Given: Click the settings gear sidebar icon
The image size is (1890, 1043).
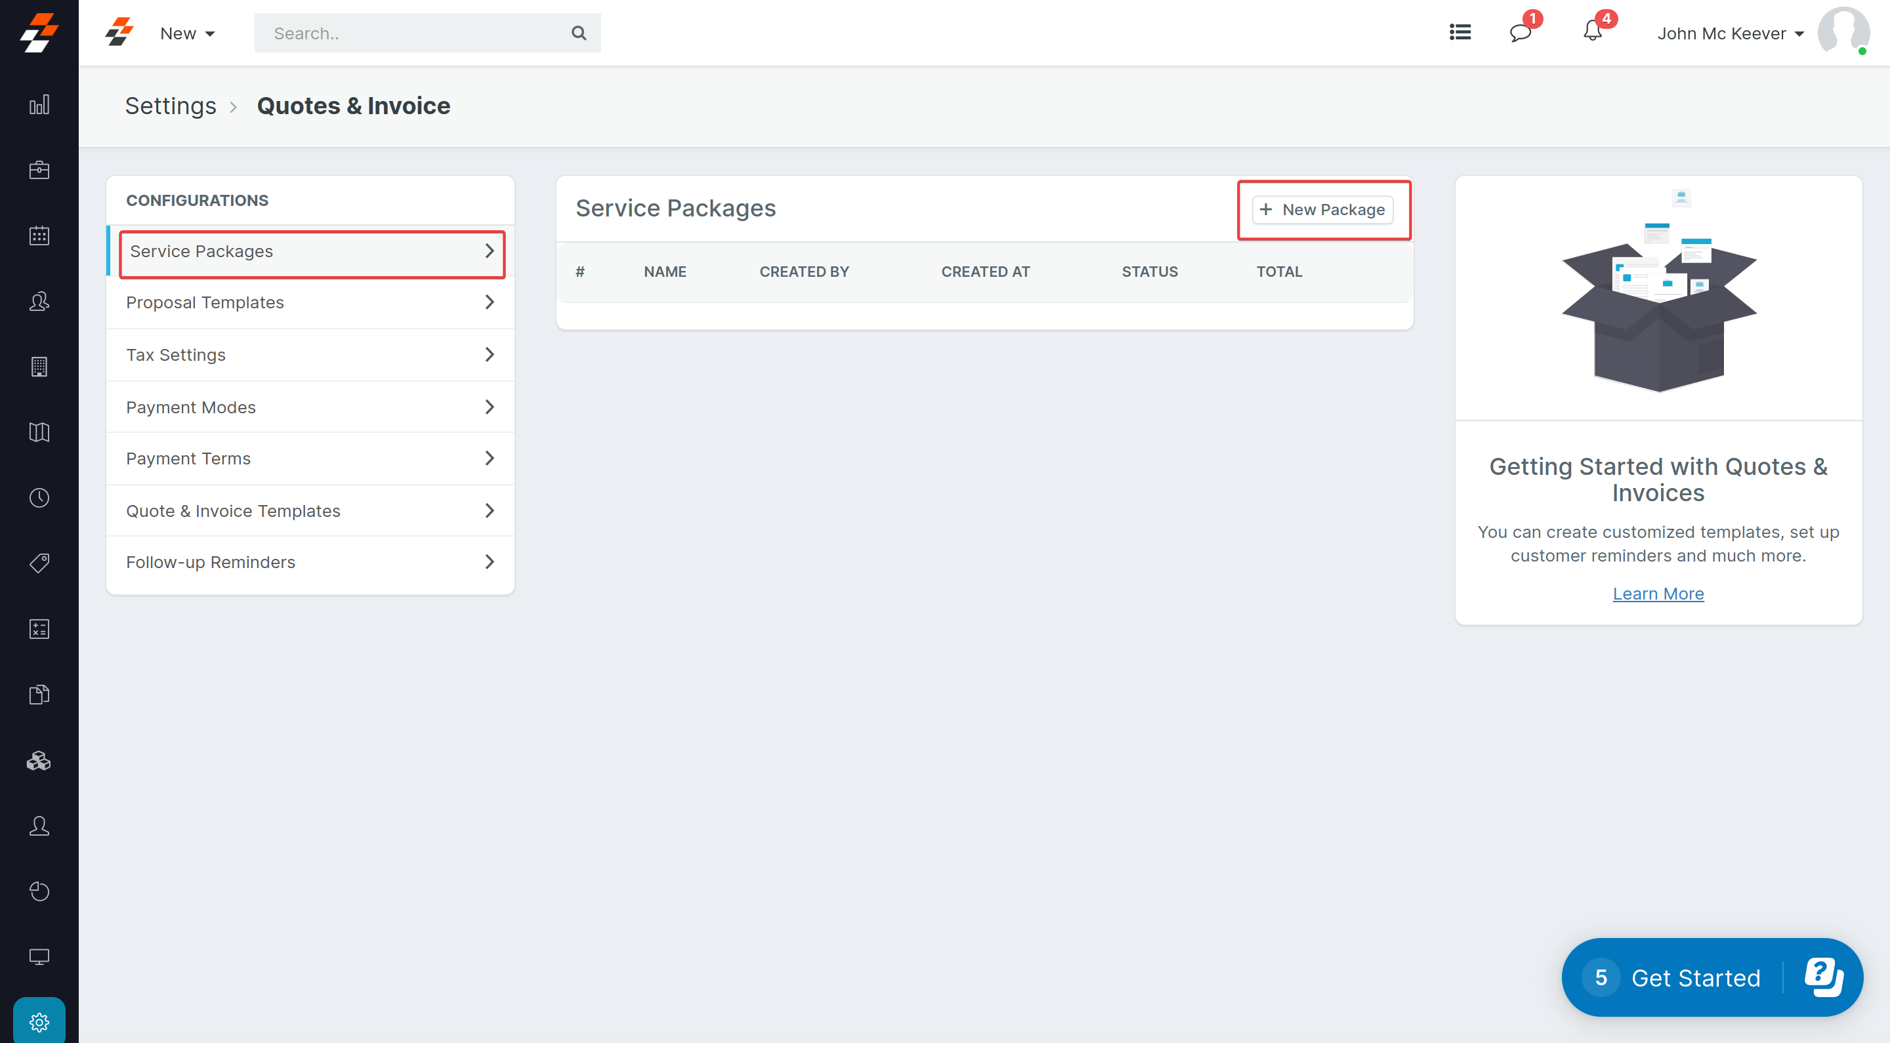Looking at the screenshot, I should tap(39, 1022).
